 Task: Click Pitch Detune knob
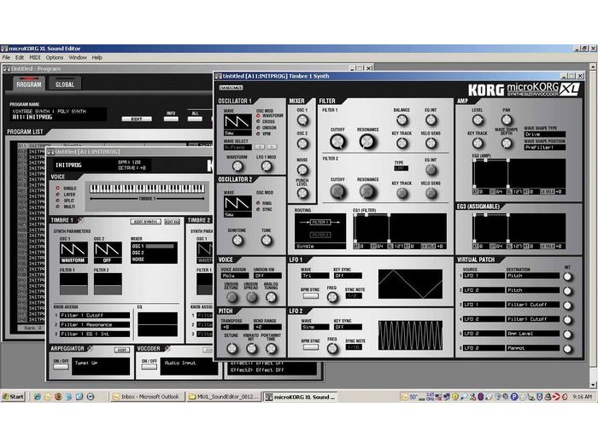[232, 348]
